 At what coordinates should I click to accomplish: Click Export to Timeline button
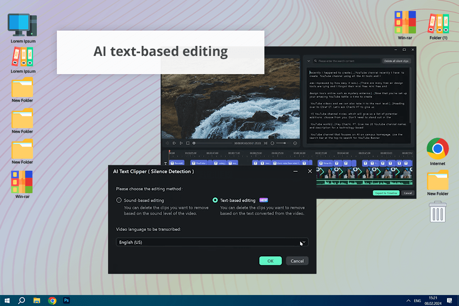[386, 193]
